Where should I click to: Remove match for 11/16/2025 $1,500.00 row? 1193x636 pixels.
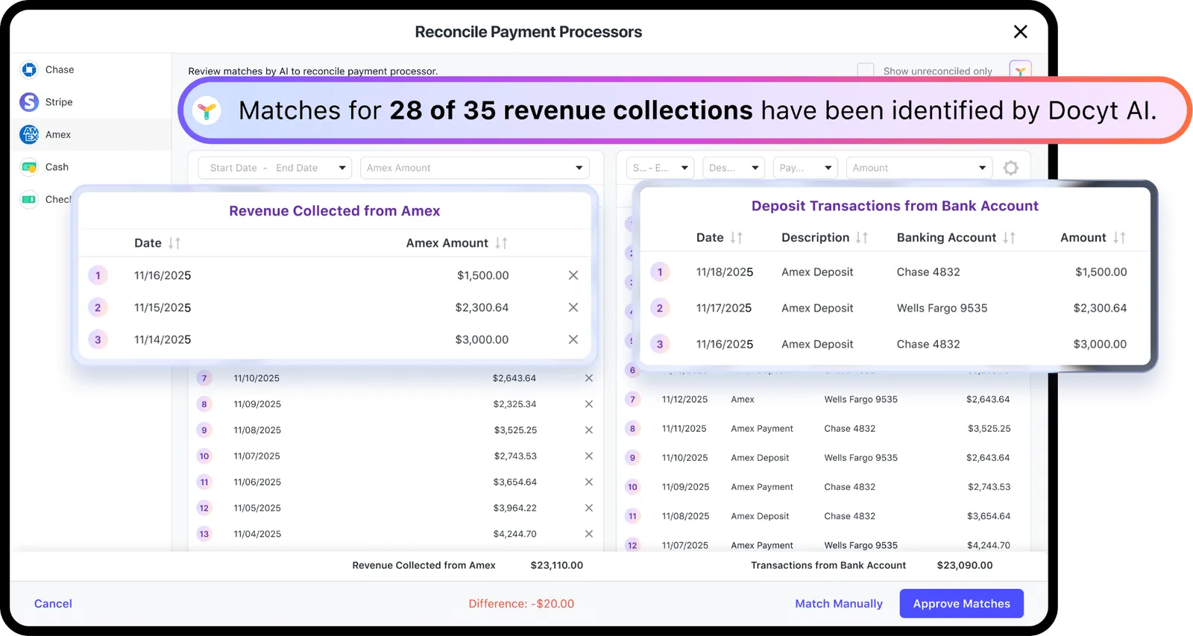point(573,275)
